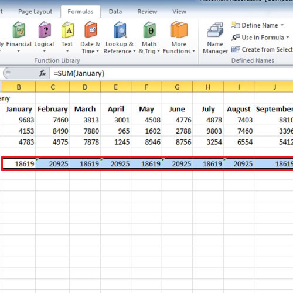The height and width of the screenshot is (293, 293).
Task: Click the Define Name label
Action: pyautogui.click(x=260, y=25)
